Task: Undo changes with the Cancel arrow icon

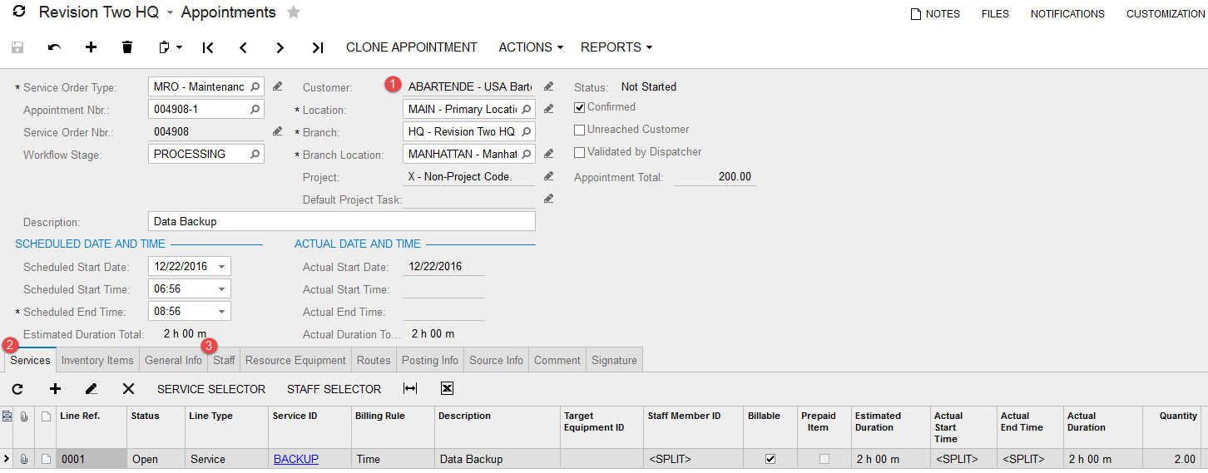Action: coord(54,47)
